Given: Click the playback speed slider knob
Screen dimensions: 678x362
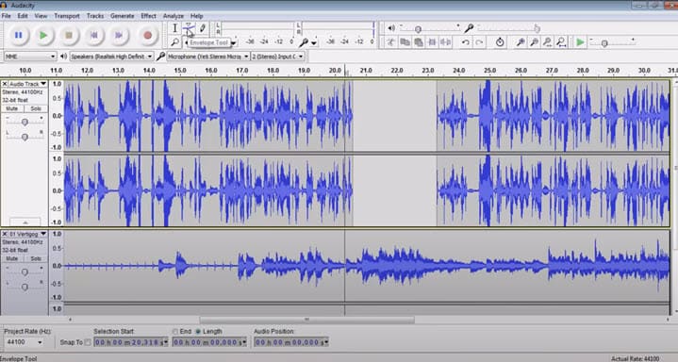Looking at the screenshot, I should [604, 43].
